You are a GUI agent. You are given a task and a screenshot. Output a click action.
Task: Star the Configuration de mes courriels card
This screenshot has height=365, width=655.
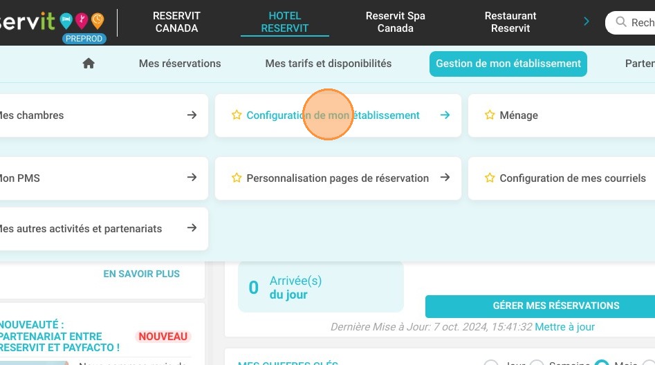pyautogui.click(x=490, y=178)
